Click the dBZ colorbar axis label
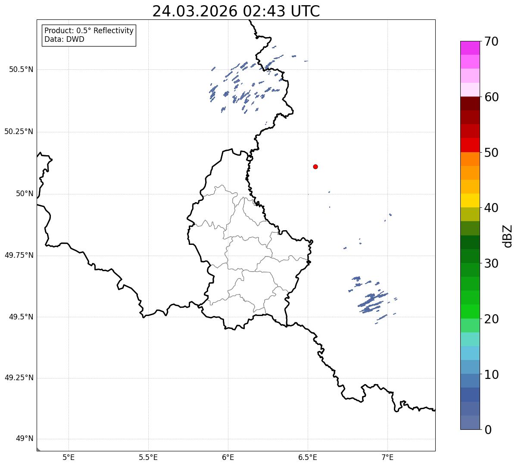The height and width of the screenshot is (466, 518). [508, 236]
